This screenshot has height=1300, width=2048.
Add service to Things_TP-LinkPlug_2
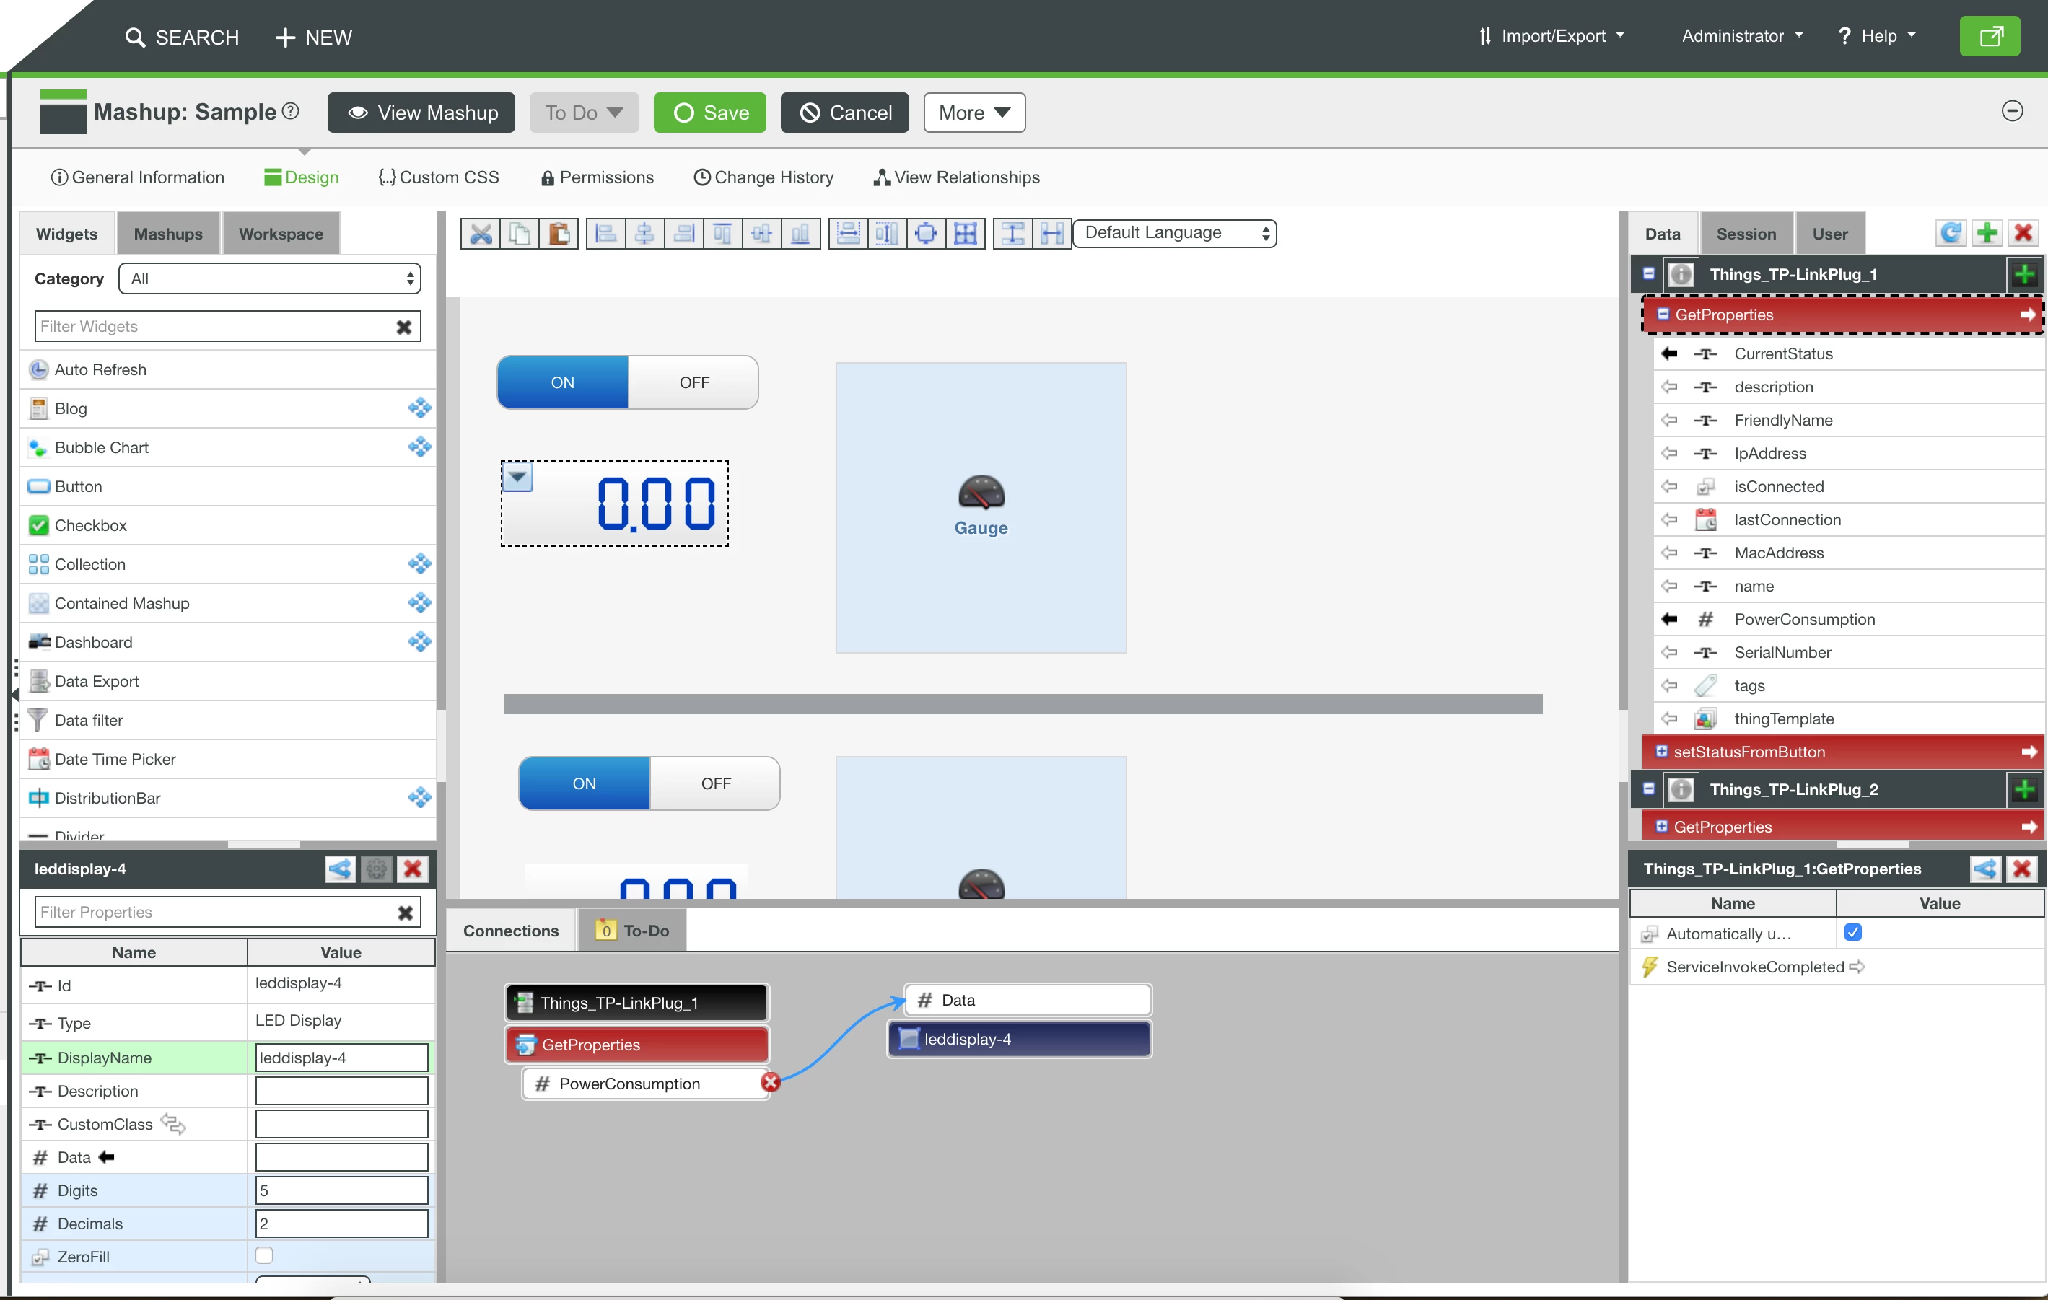(x=2024, y=790)
